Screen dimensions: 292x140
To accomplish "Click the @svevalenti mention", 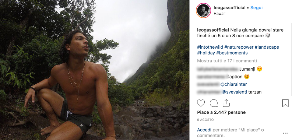I will [x=235, y=92].
